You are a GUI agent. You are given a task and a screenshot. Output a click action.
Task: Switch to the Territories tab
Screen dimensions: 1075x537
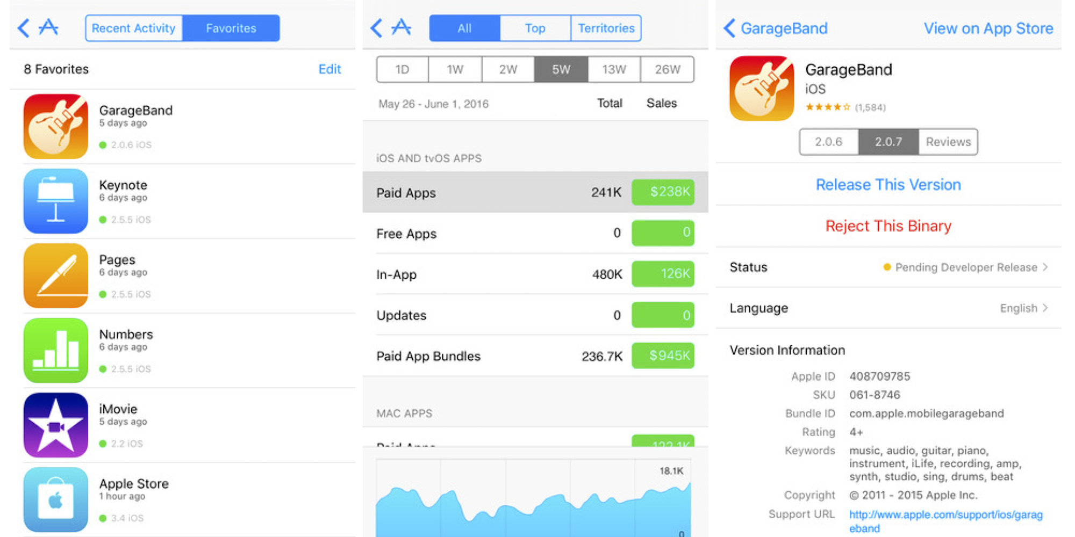click(x=606, y=28)
